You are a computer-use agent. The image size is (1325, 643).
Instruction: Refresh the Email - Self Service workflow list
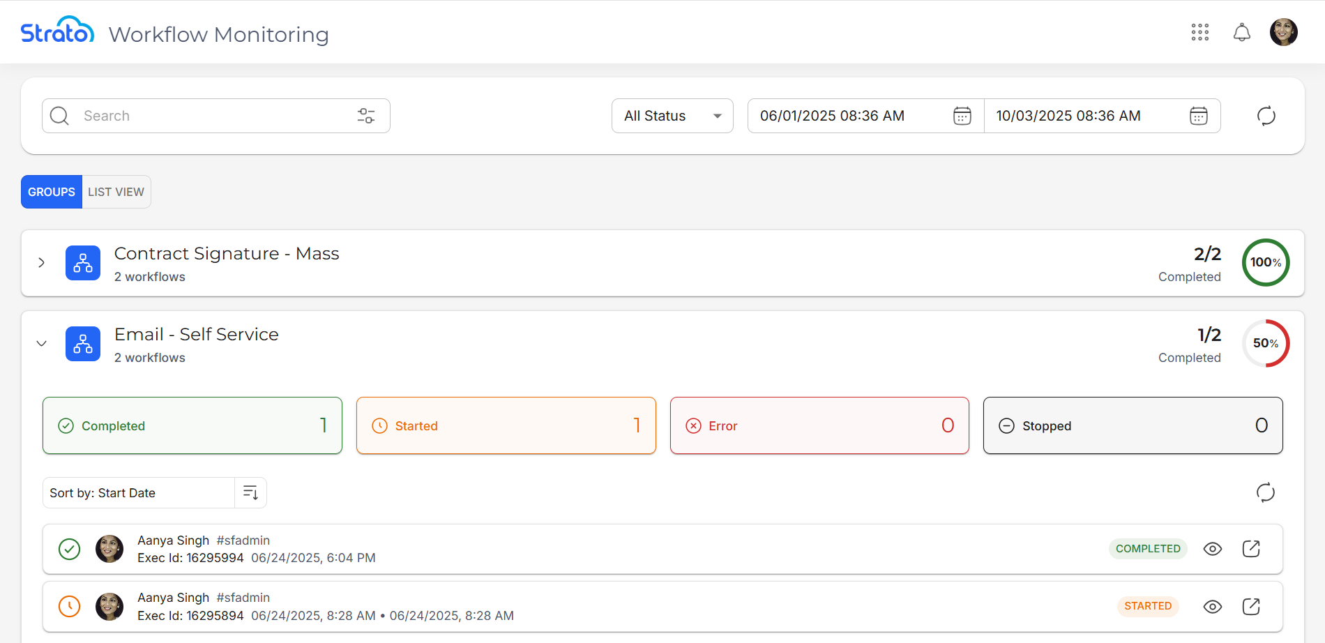1265,492
